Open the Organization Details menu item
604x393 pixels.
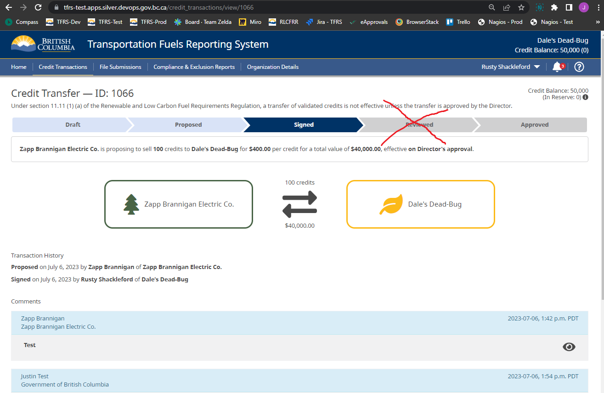coord(273,67)
